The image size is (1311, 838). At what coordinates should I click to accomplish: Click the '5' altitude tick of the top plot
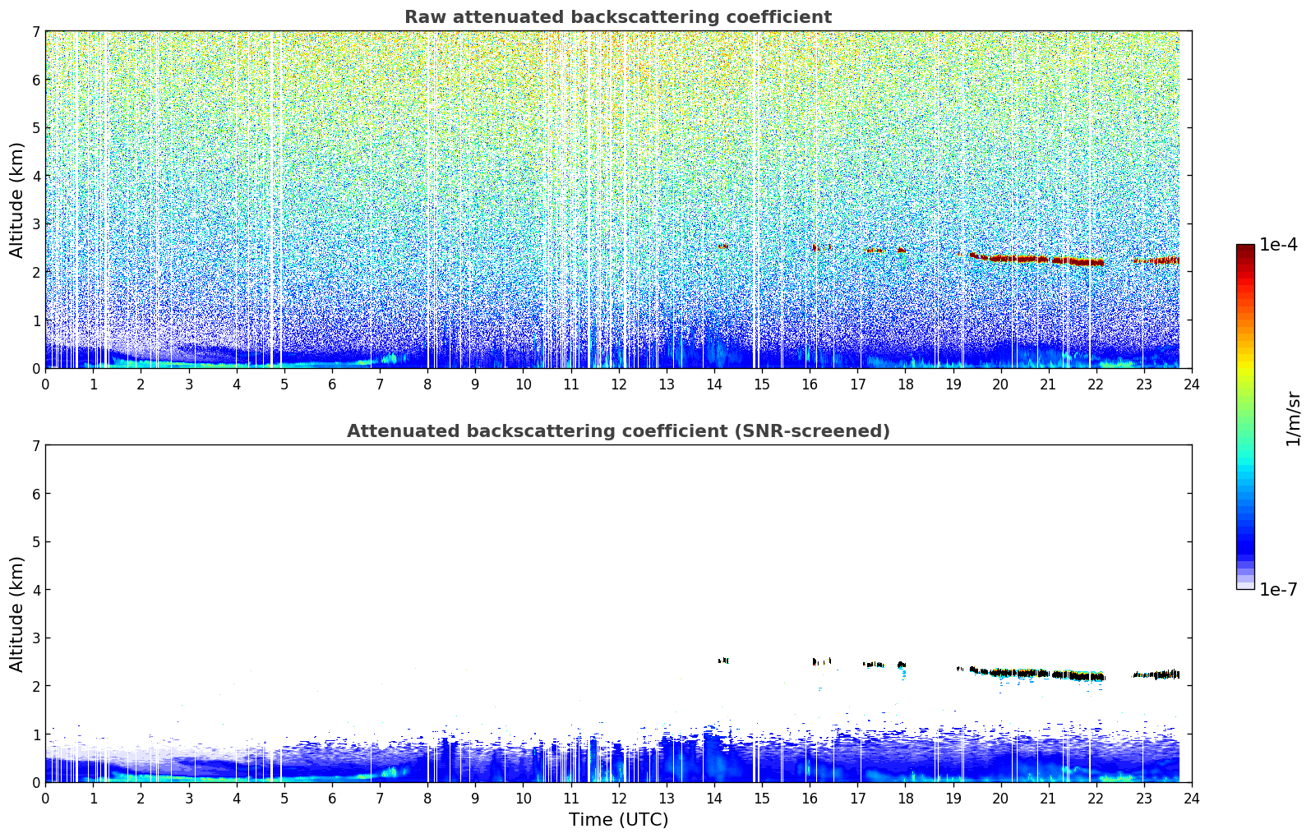pos(35,127)
